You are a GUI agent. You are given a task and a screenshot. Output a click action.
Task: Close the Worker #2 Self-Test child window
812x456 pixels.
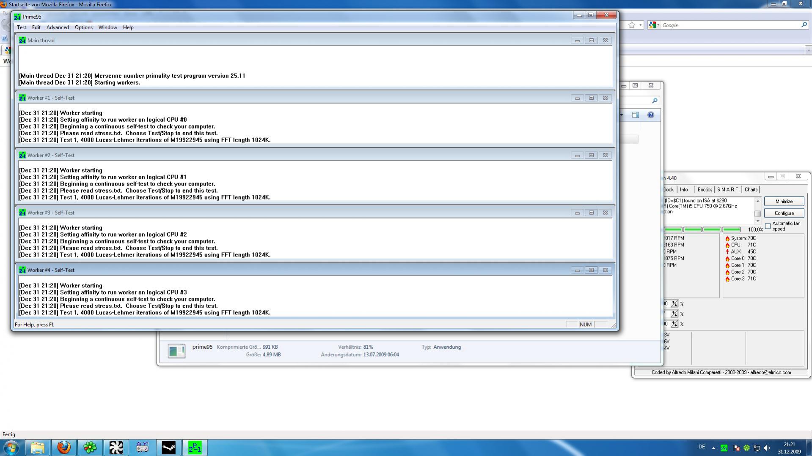click(x=605, y=156)
